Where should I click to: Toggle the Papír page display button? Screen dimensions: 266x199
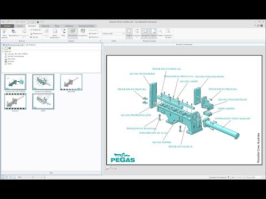pos(154,33)
